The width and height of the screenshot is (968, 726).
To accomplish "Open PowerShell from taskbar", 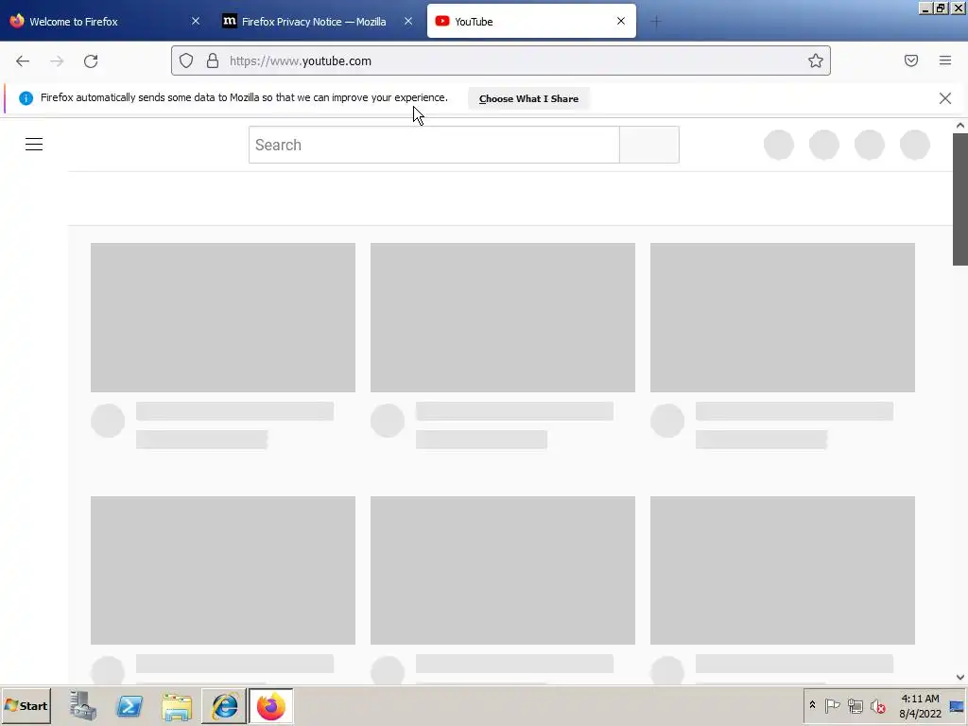I will click(130, 705).
